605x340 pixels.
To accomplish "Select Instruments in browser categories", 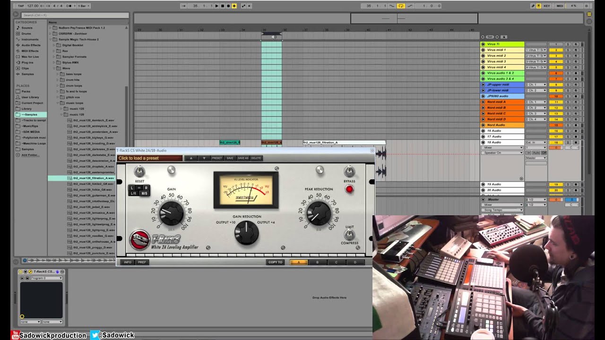I will 29,39.
